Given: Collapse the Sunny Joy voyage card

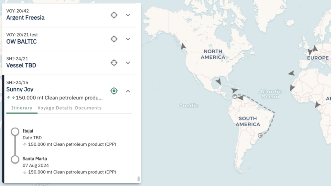Looking at the screenshot, I should [128, 91].
